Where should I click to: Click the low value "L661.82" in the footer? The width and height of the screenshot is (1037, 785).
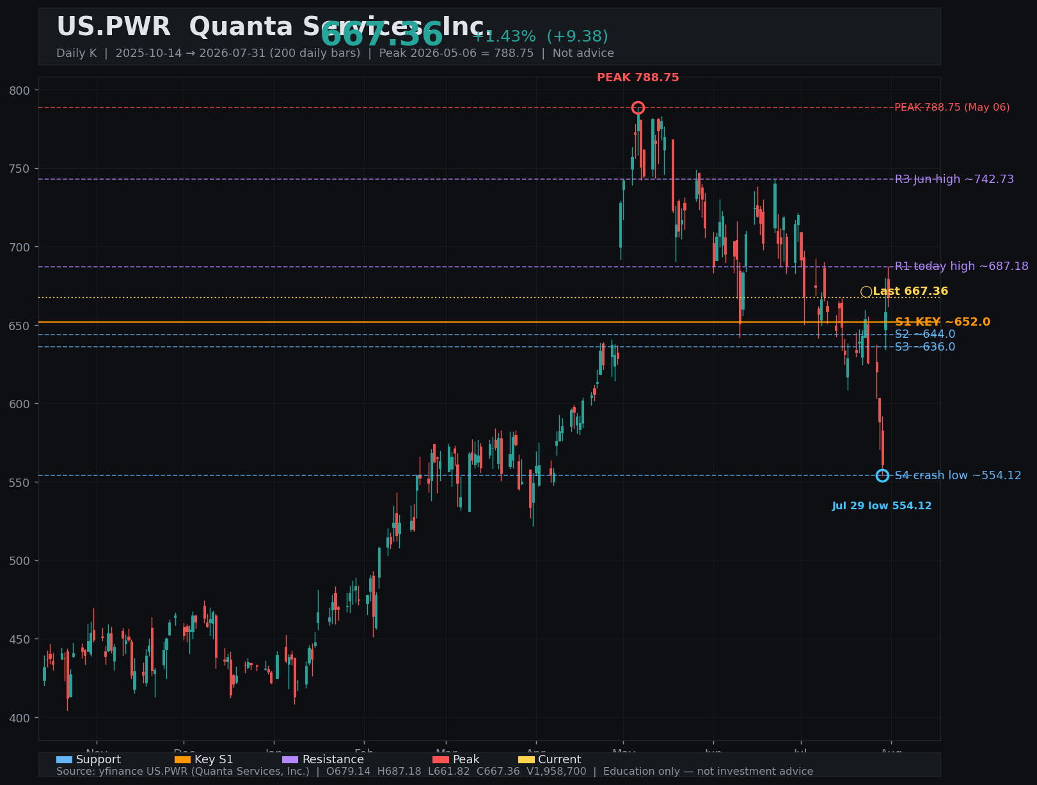click(449, 772)
